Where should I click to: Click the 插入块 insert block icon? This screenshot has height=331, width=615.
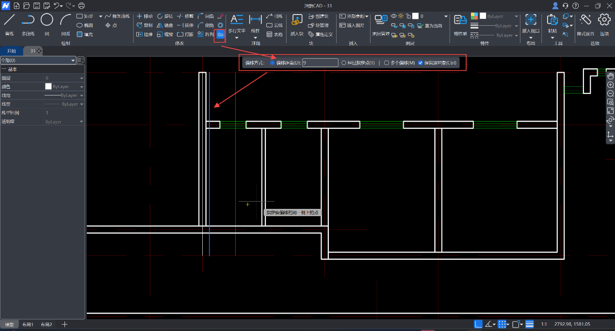pyautogui.click(x=296, y=20)
